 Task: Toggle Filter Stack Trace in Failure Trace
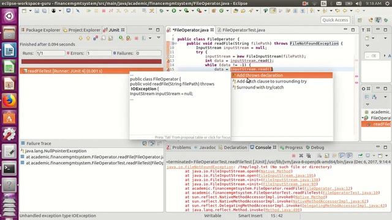(x=152, y=144)
